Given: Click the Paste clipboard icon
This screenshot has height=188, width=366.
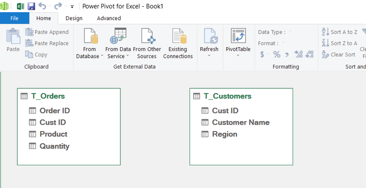Looking at the screenshot, I should (x=13, y=36).
